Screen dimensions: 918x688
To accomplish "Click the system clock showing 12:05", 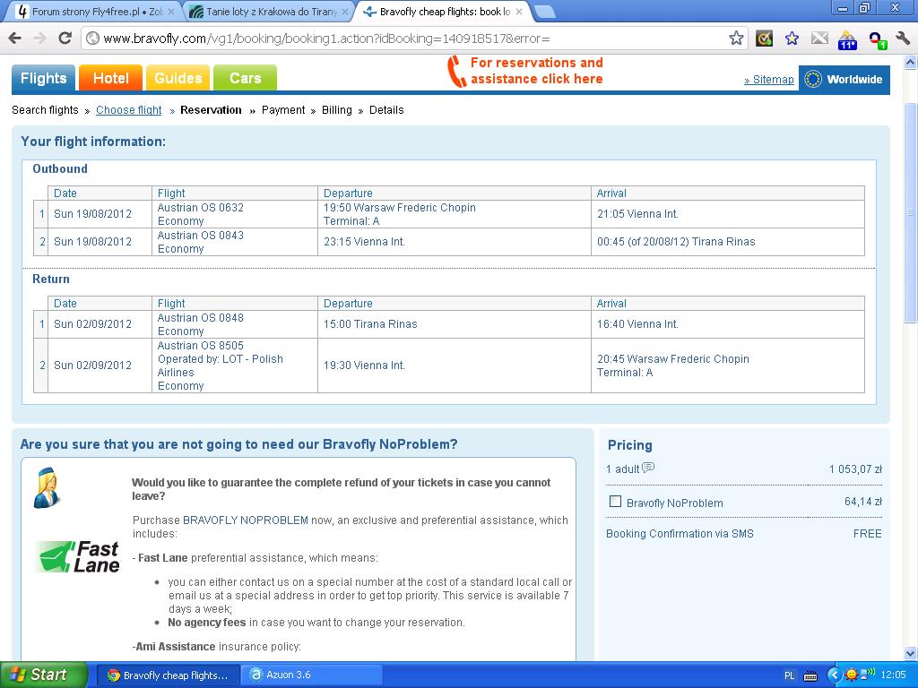I will point(893,675).
